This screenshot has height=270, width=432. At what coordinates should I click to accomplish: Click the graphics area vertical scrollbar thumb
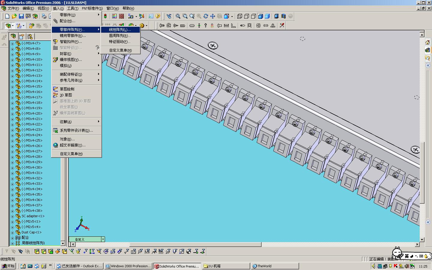[x=422, y=172]
